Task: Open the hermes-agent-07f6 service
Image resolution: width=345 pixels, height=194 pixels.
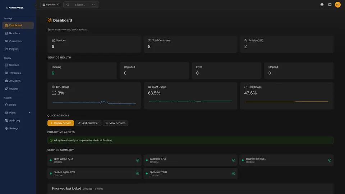Action: point(95,174)
